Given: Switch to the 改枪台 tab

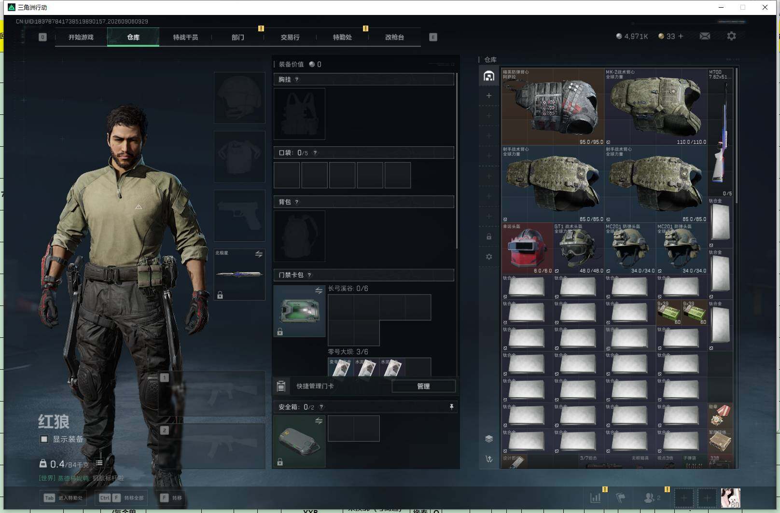Looking at the screenshot, I should (x=394, y=37).
